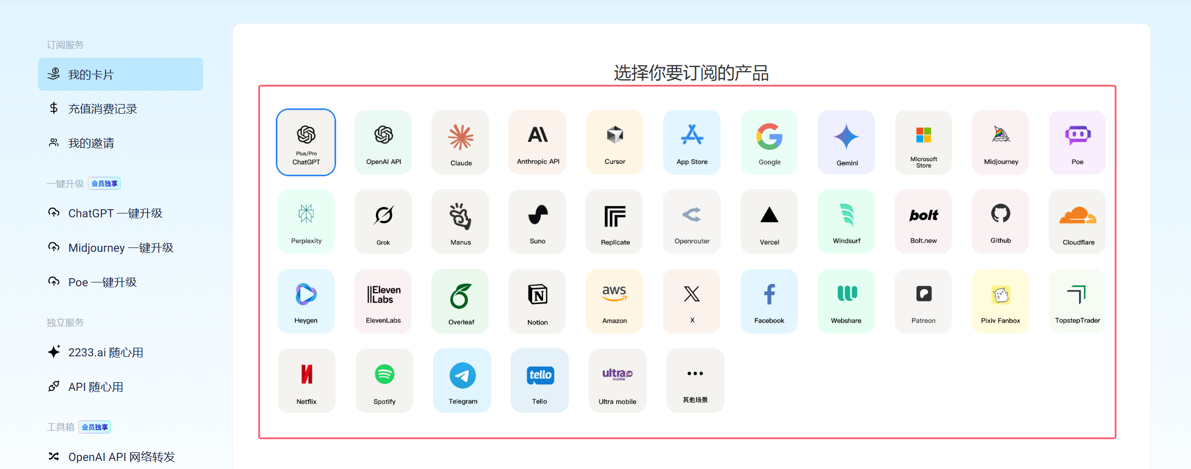Open Midjourney 一键升级 menu item

tap(121, 248)
